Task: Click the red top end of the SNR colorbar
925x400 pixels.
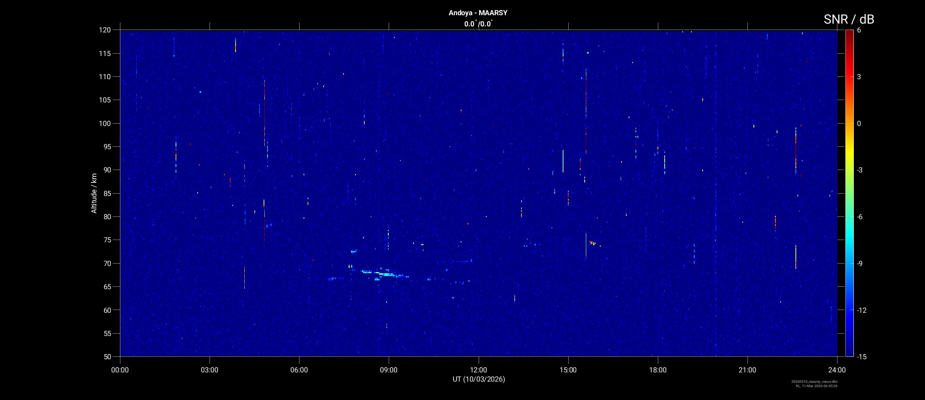Action: (849, 32)
